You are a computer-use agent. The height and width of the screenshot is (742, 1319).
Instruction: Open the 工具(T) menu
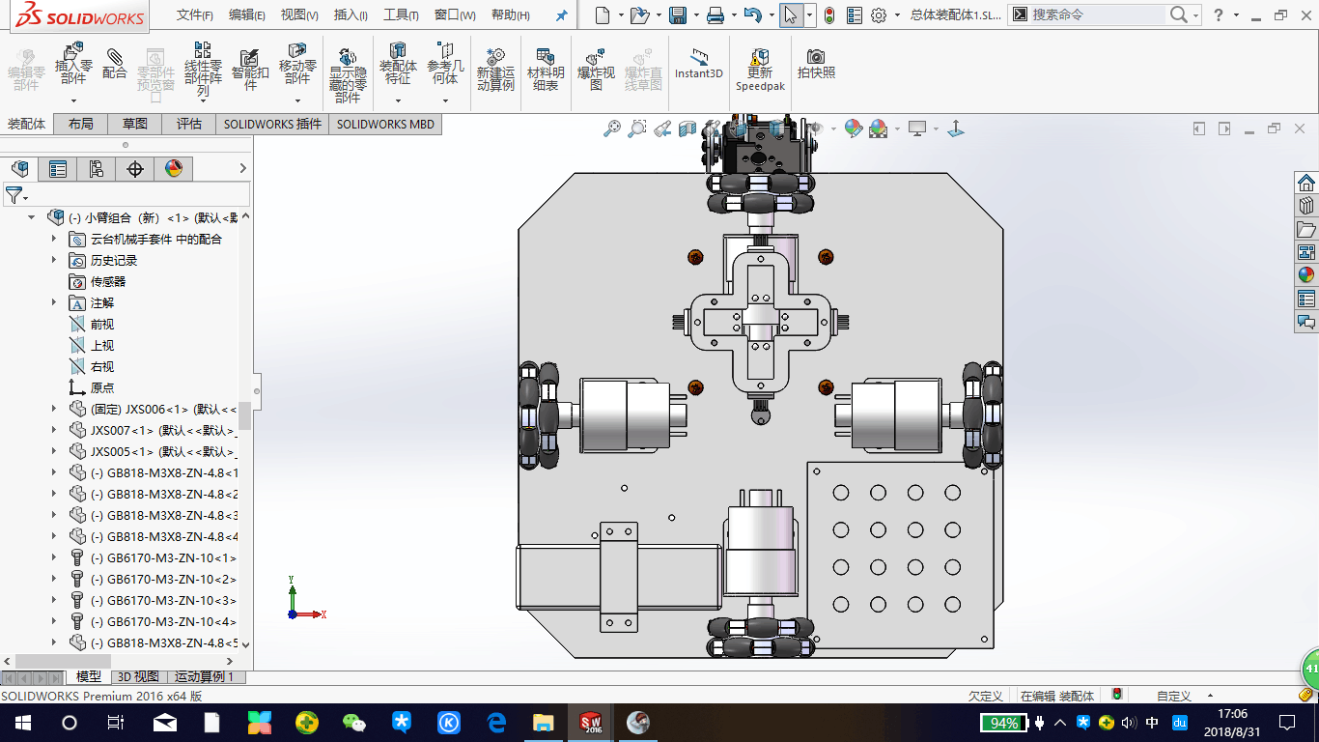(401, 15)
